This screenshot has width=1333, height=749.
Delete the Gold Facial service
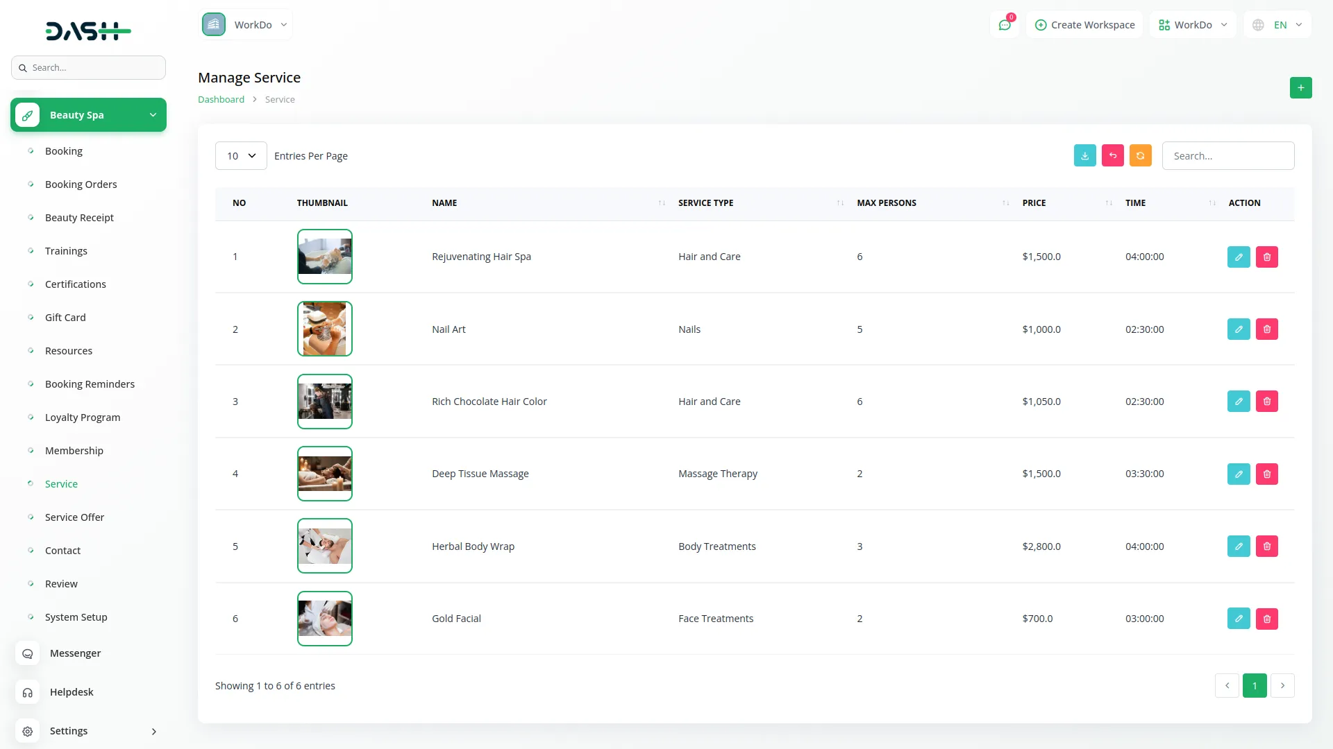pos(1266,619)
